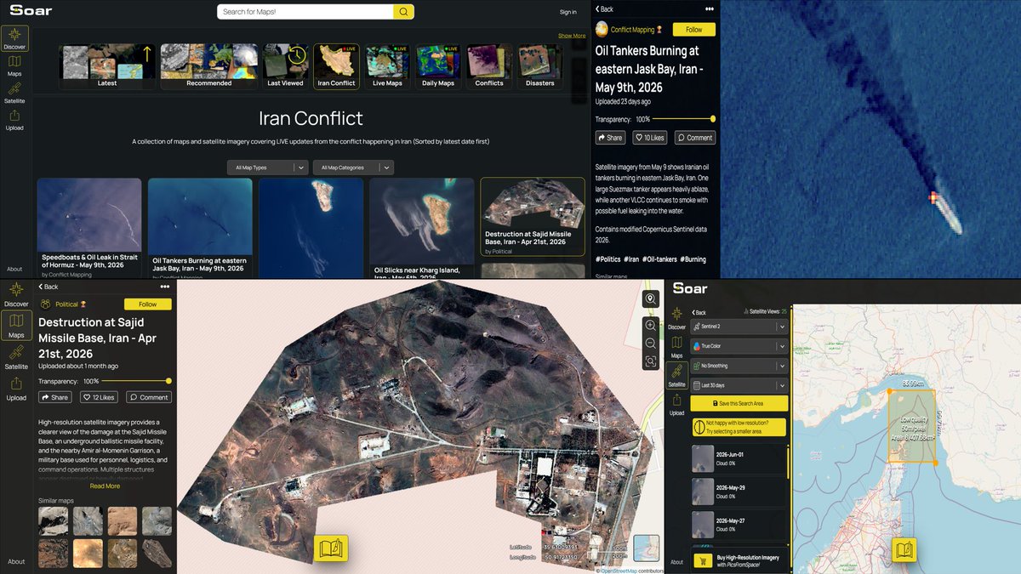
Task: Share the Oil Tankers Burning map
Action: click(x=610, y=137)
